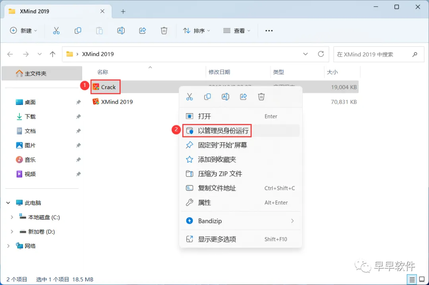Viewport: 429px width, 285px height.
Task: Select 复制文件地址
Action: tap(241, 188)
